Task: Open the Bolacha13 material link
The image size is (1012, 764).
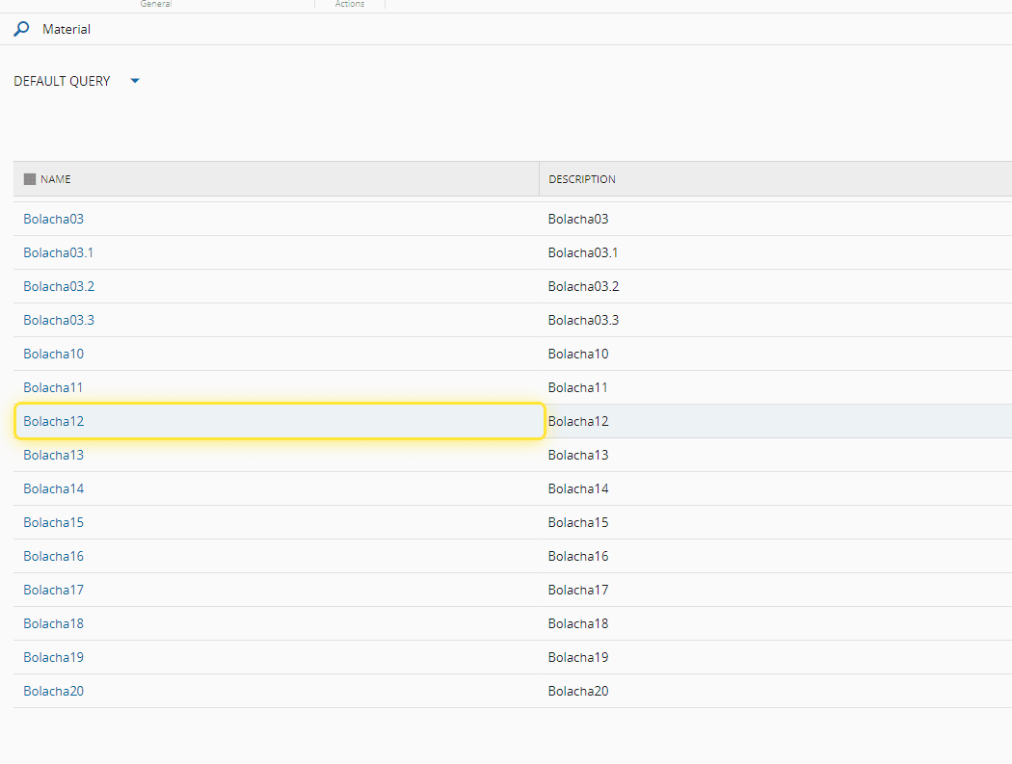Action: click(54, 455)
